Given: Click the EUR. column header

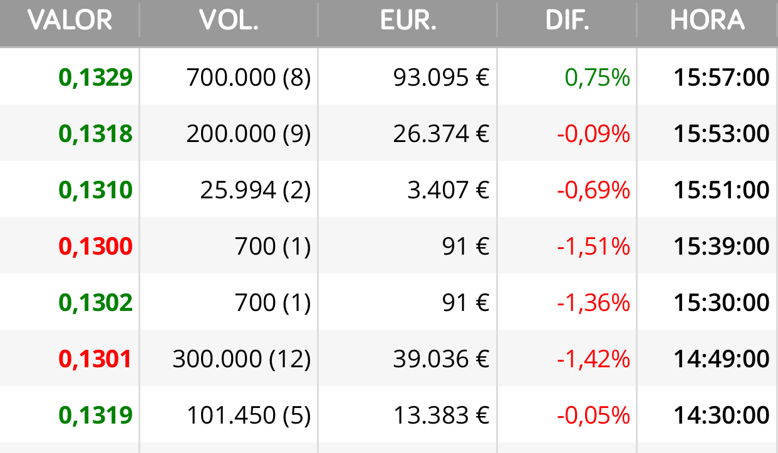Looking at the screenshot, I should pos(408,21).
